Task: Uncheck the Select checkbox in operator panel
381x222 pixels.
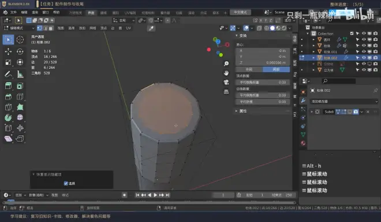Action: pos(66,183)
